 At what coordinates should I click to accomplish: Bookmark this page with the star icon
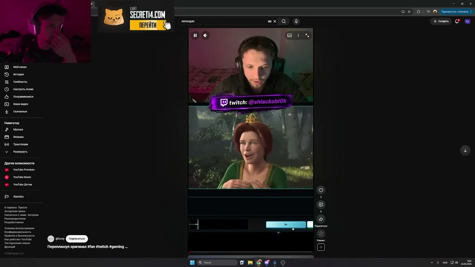[x=409, y=11]
